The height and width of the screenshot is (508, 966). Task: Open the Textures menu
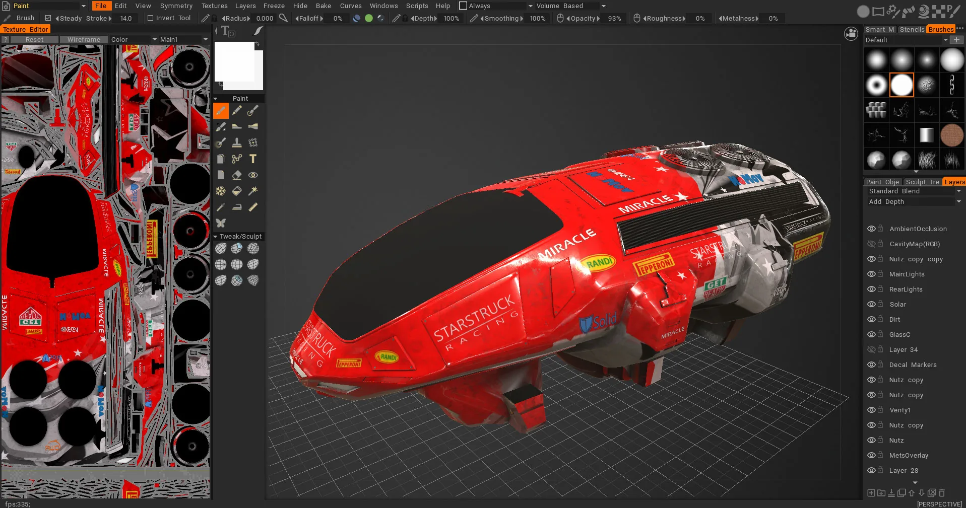click(x=215, y=6)
